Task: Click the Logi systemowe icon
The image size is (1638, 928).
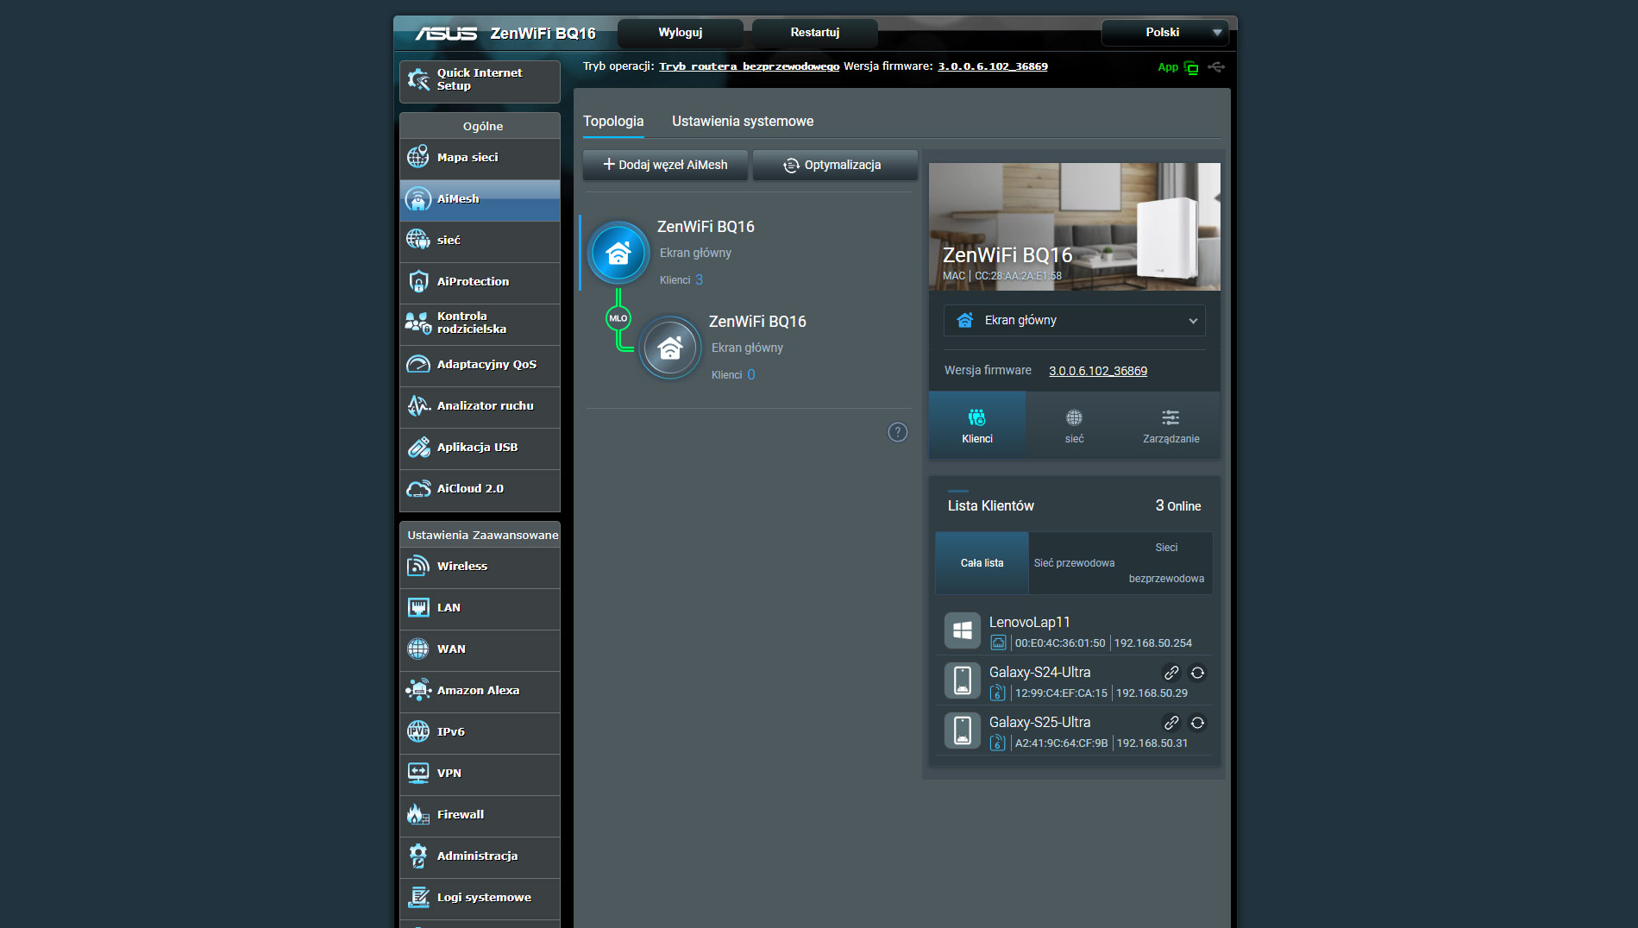Action: (x=418, y=897)
